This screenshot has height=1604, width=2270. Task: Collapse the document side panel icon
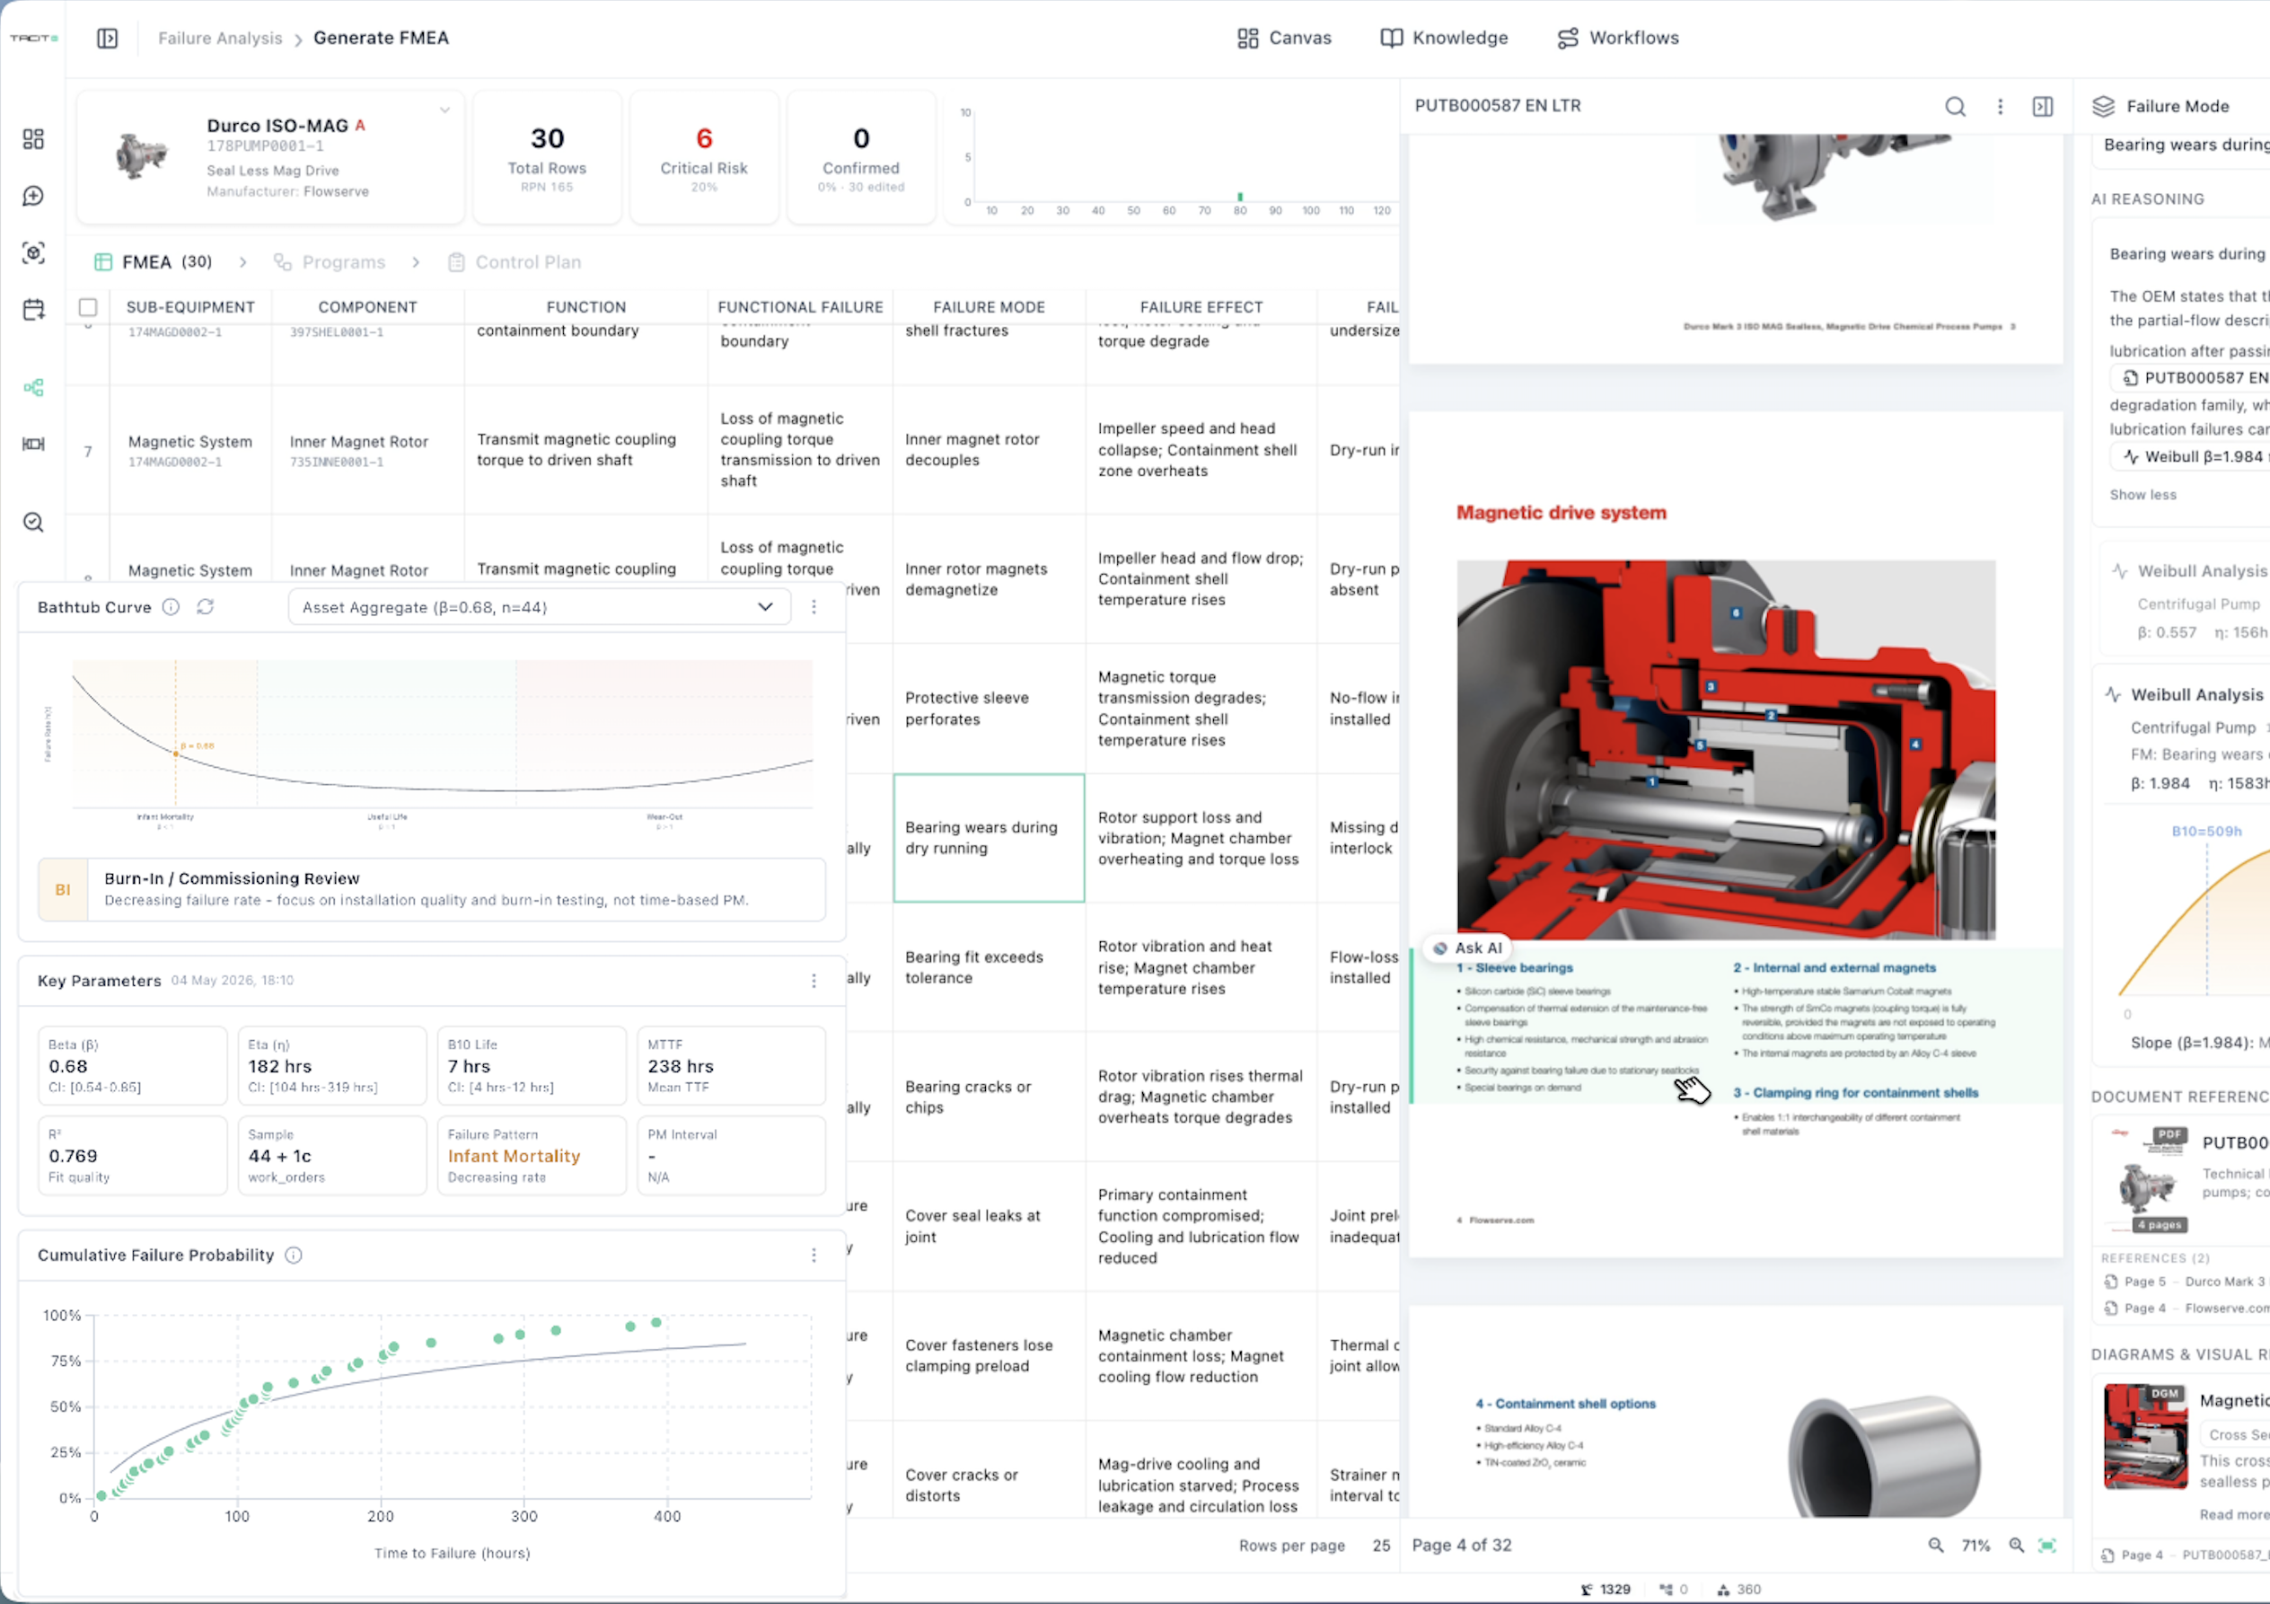point(2043,106)
